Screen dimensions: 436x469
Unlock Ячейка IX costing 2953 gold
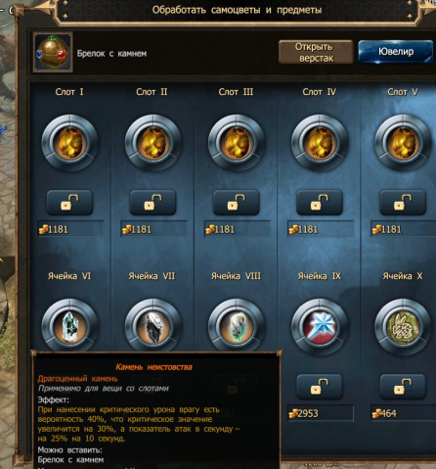click(320, 387)
